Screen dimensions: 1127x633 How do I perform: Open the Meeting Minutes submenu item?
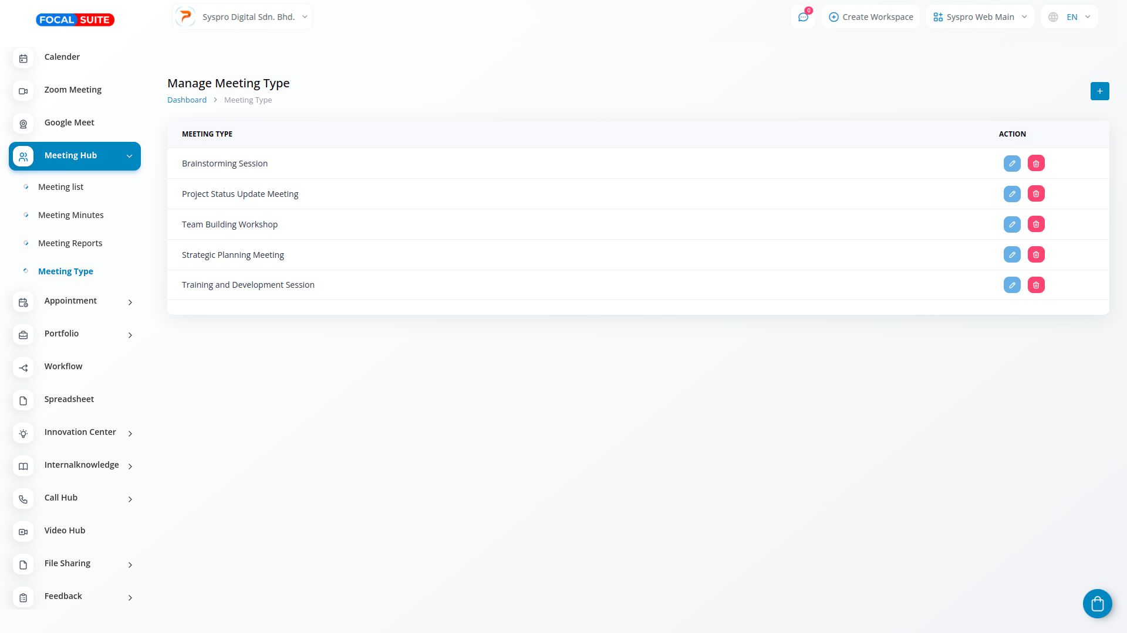tap(70, 215)
